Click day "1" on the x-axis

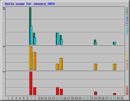pos(8,98)
